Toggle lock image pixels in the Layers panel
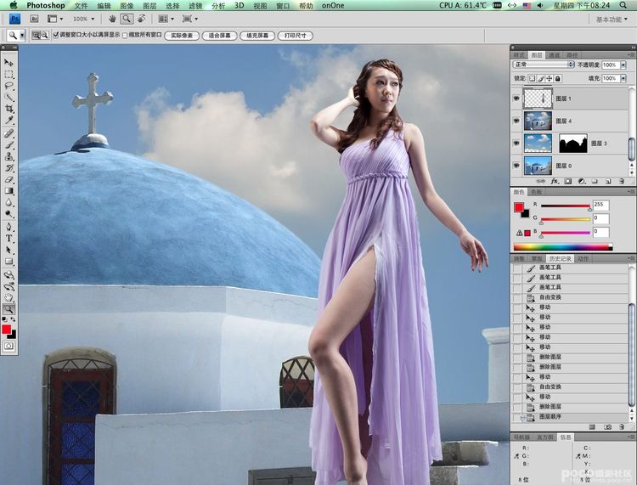The width and height of the screenshot is (637, 485). point(541,78)
